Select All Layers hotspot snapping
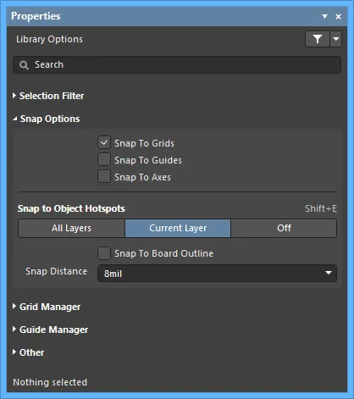Screen dimensions: 354x399 71,228
